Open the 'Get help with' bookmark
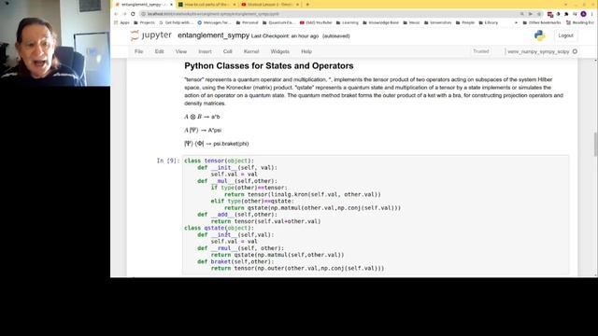598x336 pixels. coord(176,22)
